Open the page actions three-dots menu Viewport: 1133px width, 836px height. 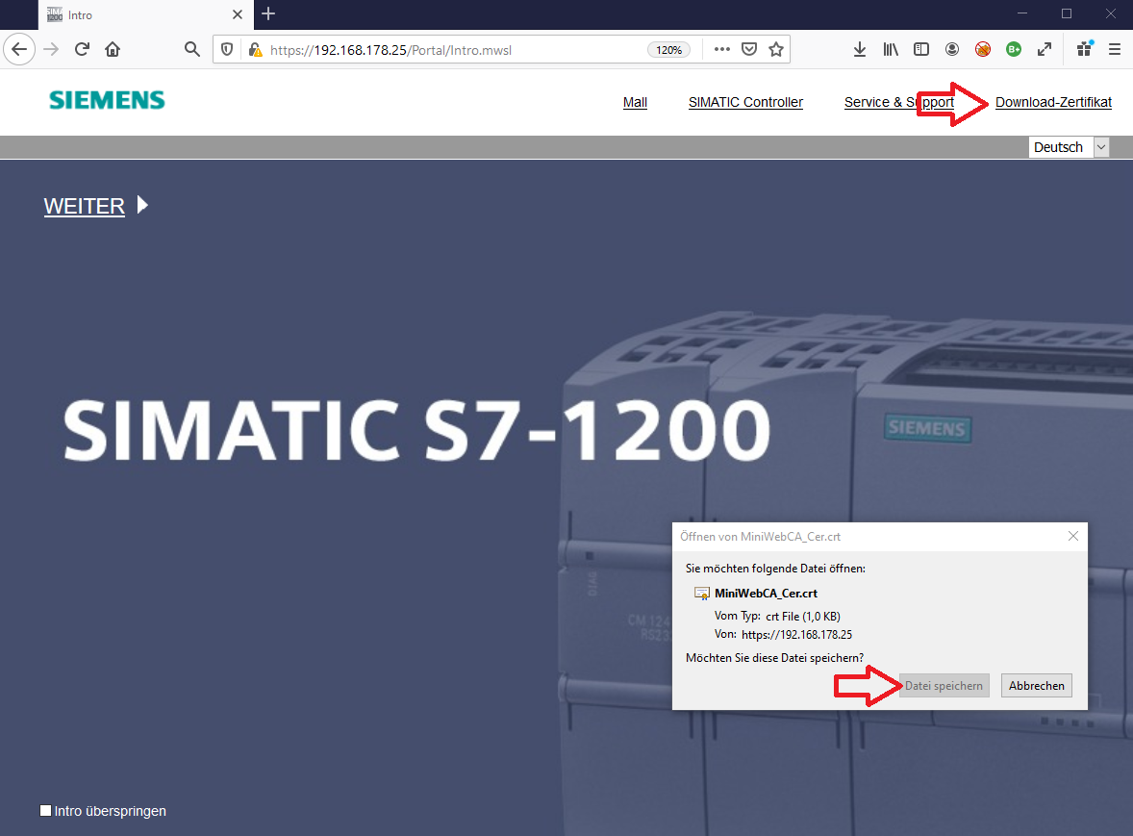[721, 49]
